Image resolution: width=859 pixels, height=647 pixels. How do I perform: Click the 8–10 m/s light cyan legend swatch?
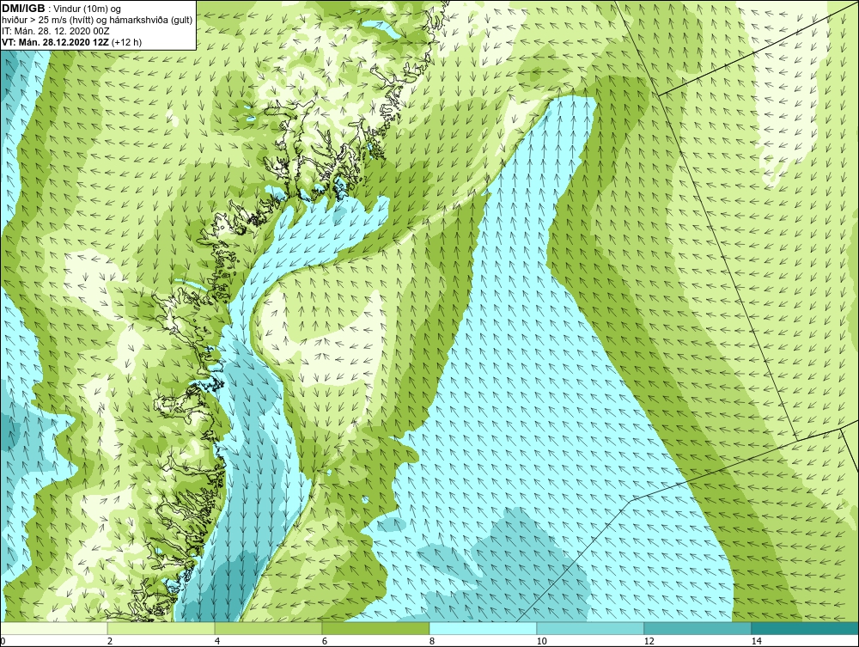(x=483, y=628)
